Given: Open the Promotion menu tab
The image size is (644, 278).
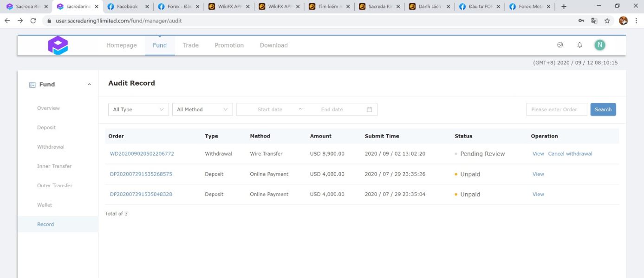Looking at the screenshot, I should pyautogui.click(x=229, y=45).
